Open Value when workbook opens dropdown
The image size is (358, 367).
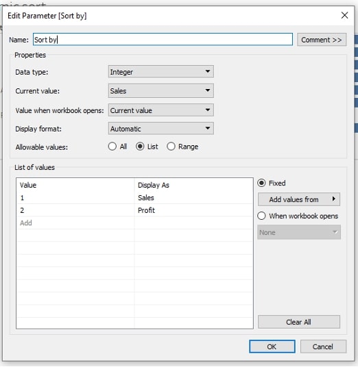click(161, 110)
